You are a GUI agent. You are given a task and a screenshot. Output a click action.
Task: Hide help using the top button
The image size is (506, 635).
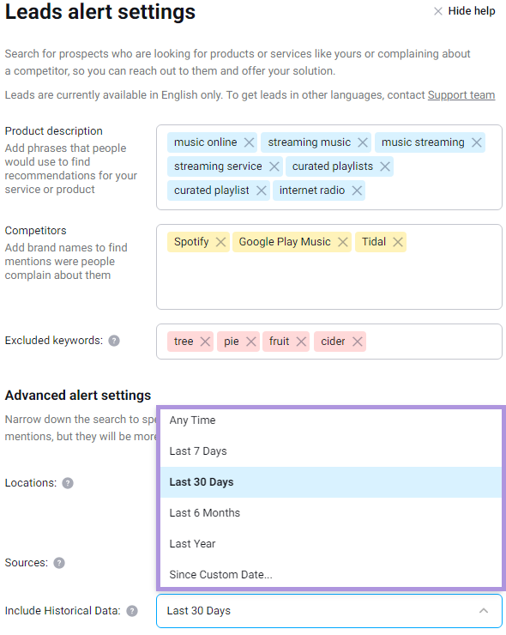point(465,11)
